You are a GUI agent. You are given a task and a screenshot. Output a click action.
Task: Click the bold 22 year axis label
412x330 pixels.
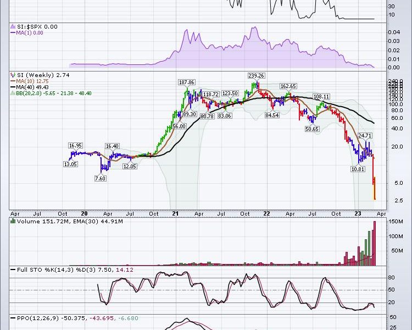click(266, 213)
